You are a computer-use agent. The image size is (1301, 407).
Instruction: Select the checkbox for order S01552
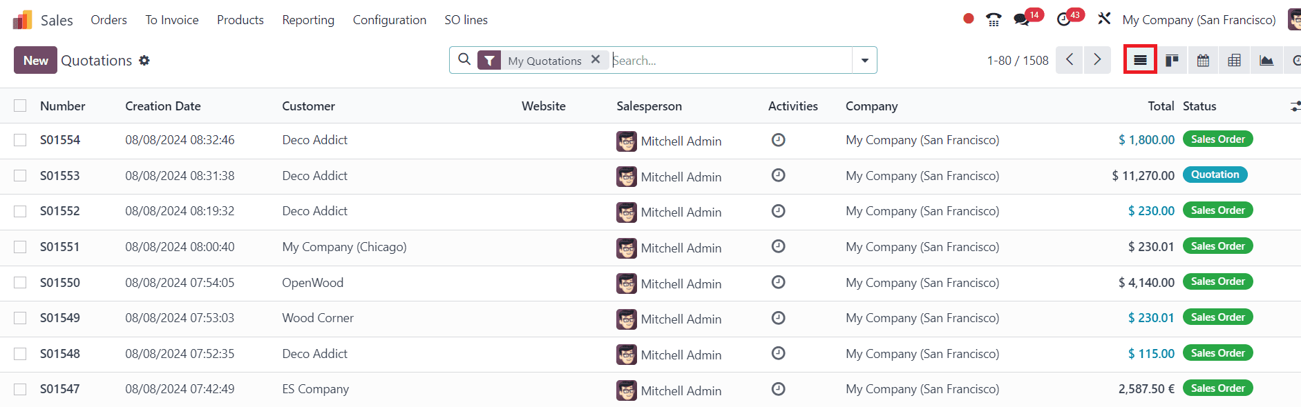20,211
